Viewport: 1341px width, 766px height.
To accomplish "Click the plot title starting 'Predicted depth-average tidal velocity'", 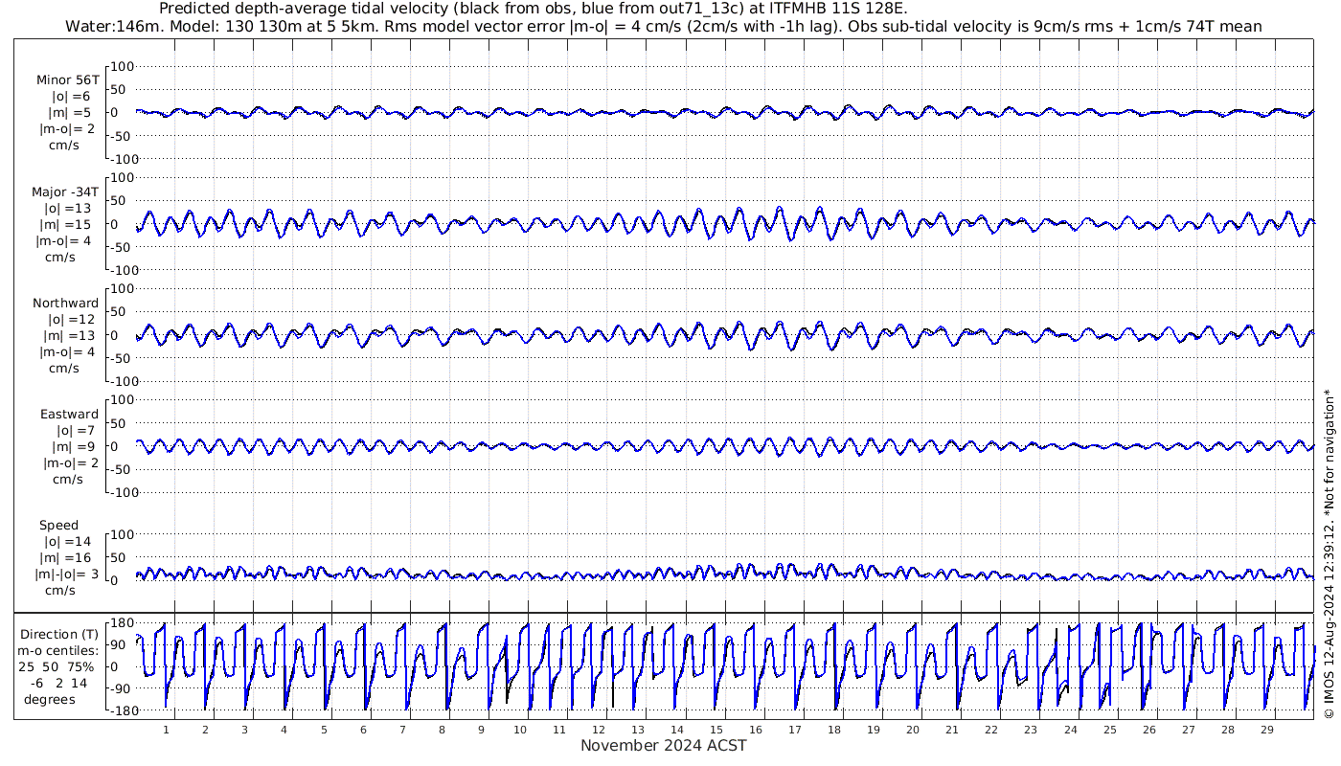I will 534,9.
